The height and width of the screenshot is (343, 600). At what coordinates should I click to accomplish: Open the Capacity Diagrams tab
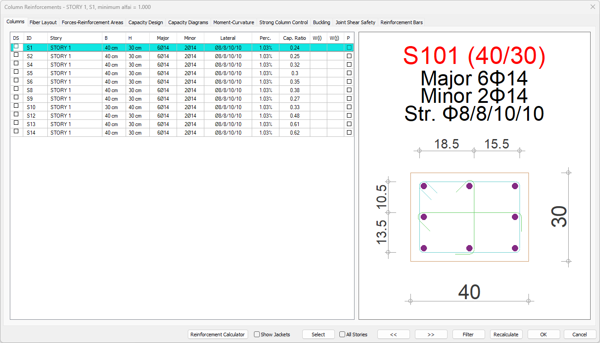[188, 22]
